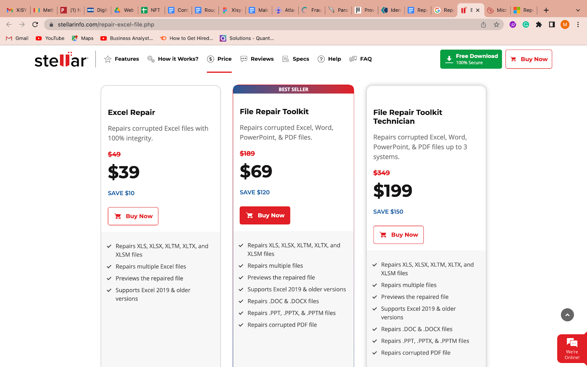
Task: Expand the tab search dropdown arrow
Action: [x=578, y=10]
